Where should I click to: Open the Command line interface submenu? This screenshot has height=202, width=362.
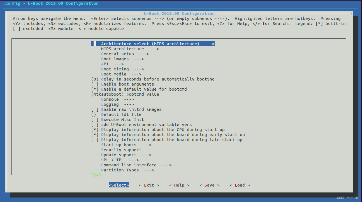pos(136,165)
